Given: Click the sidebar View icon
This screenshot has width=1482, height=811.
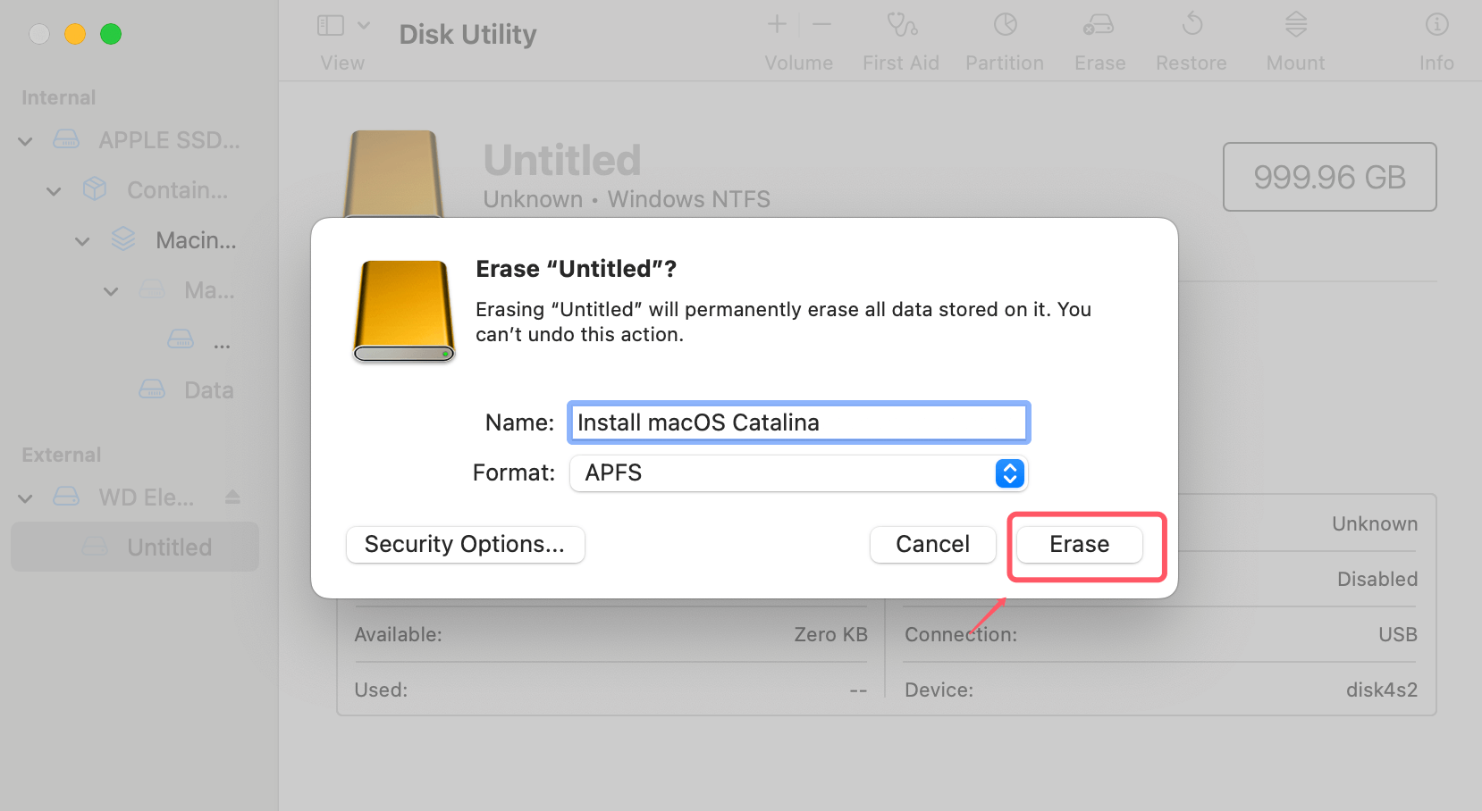Looking at the screenshot, I should (329, 24).
